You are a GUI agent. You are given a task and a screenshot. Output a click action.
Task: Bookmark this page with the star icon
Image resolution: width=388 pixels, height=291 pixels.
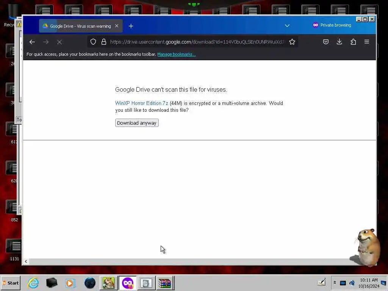coord(292,42)
